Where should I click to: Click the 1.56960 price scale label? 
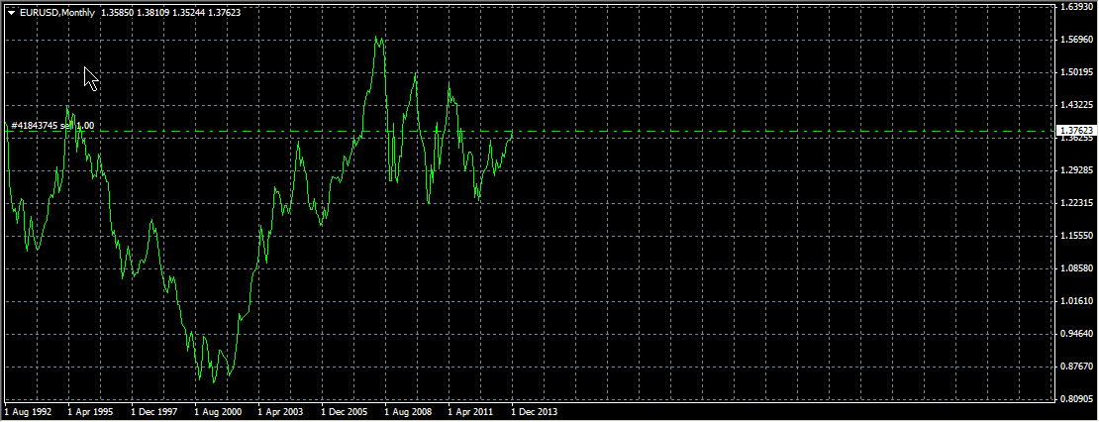pos(1075,40)
